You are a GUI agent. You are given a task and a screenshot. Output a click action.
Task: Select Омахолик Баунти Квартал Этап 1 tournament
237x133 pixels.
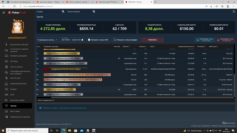(x=73, y=80)
